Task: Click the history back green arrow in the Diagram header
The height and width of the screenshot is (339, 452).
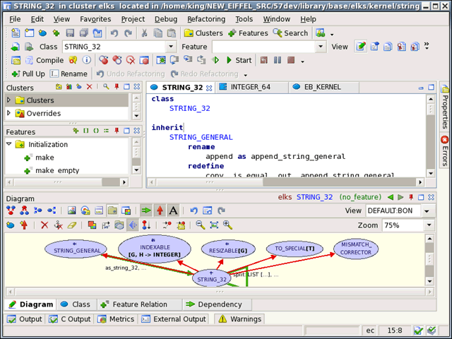Action: tap(391, 198)
